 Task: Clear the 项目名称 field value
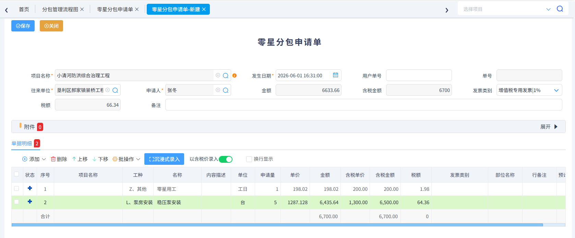[x=218, y=75]
